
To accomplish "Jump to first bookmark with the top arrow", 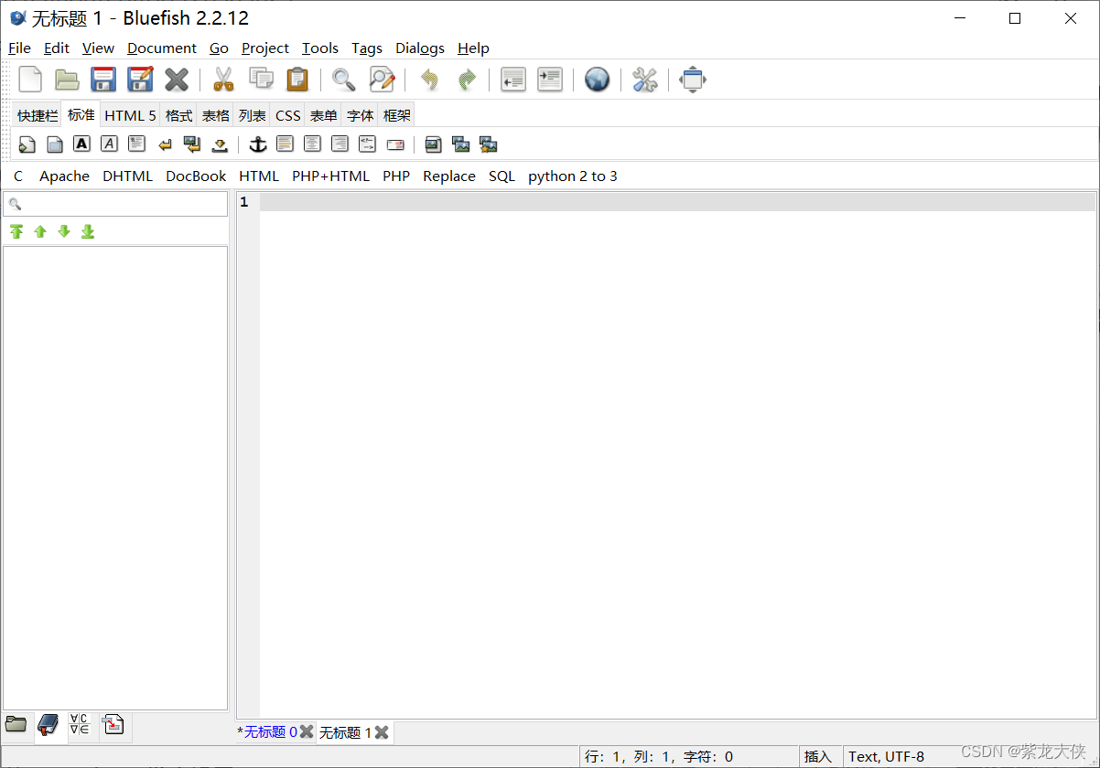I will pos(16,231).
